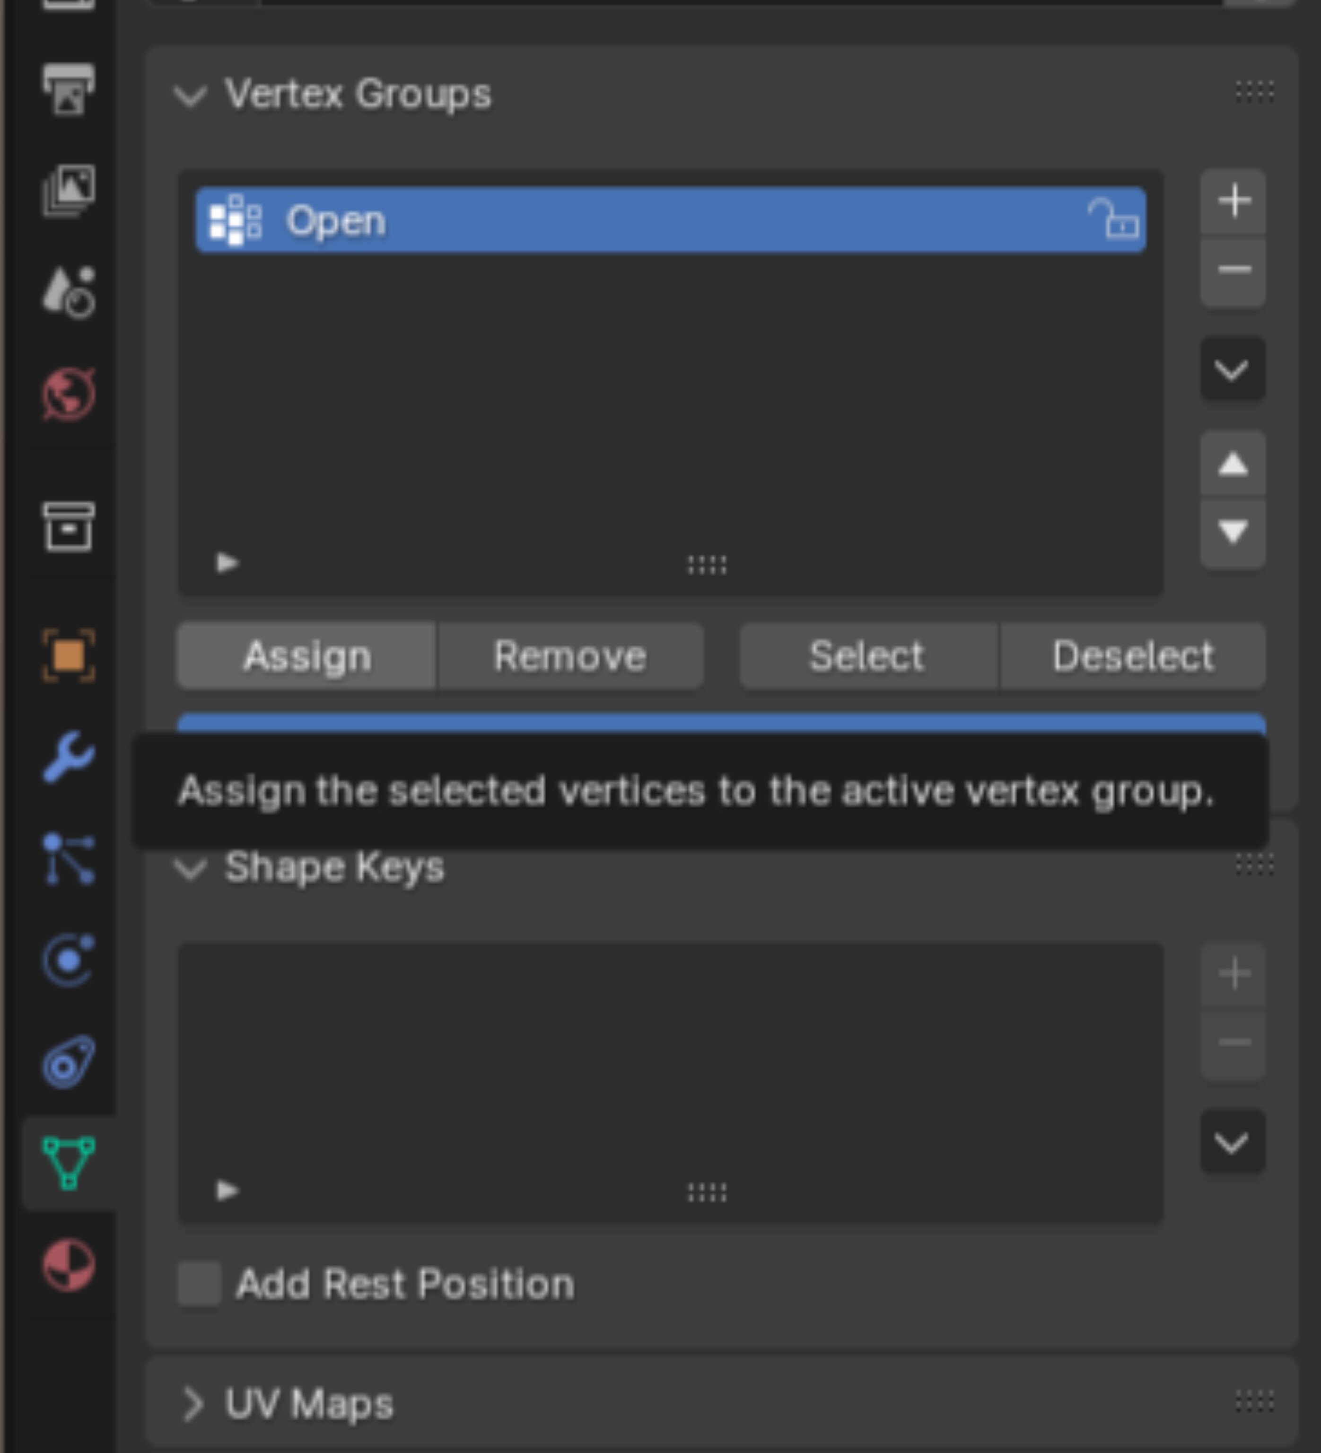
Task: Open the Modifiers wrench tab
Action: click(69, 756)
